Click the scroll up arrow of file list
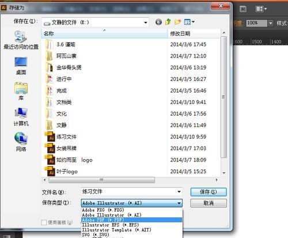288x238 pixels. click(223, 33)
